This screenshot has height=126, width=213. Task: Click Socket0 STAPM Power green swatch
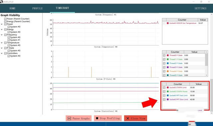tap(168, 92)
